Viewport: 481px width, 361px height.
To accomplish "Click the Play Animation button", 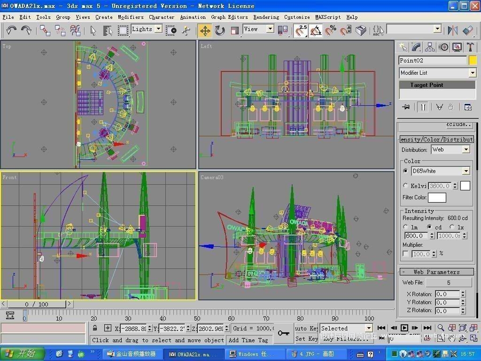I will pos(404,328).
